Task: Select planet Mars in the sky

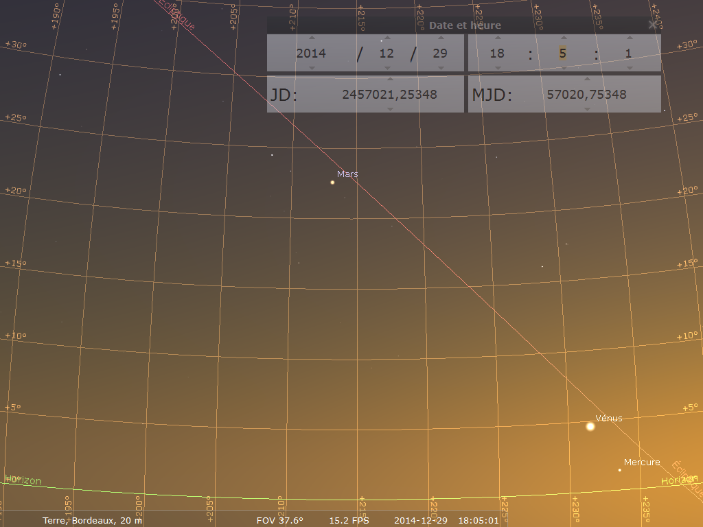Action: 332,183
